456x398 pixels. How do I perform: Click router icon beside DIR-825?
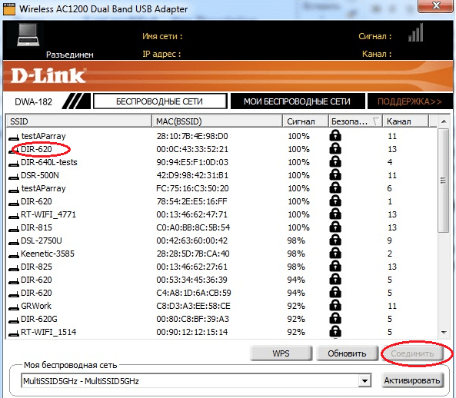14,268
